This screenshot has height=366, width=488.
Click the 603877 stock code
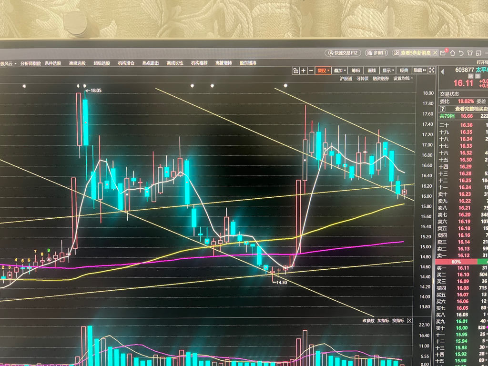[x=464, y=70]
